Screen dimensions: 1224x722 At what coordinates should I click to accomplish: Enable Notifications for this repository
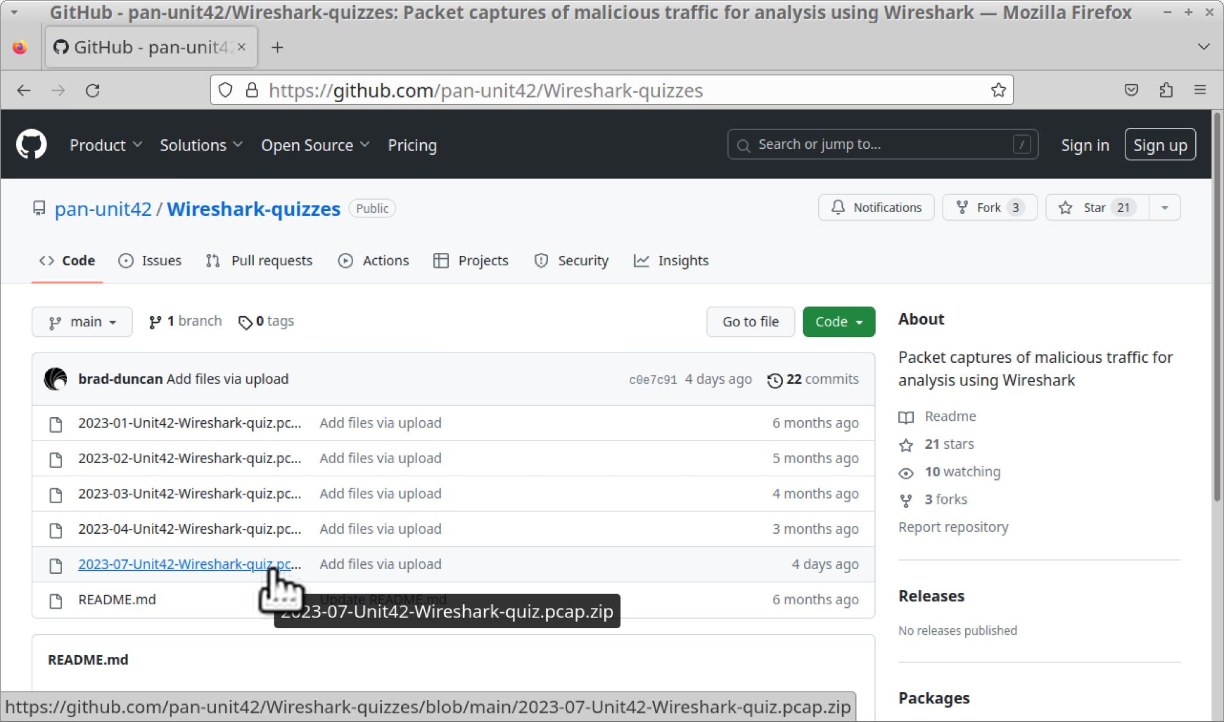coord(876,207)
